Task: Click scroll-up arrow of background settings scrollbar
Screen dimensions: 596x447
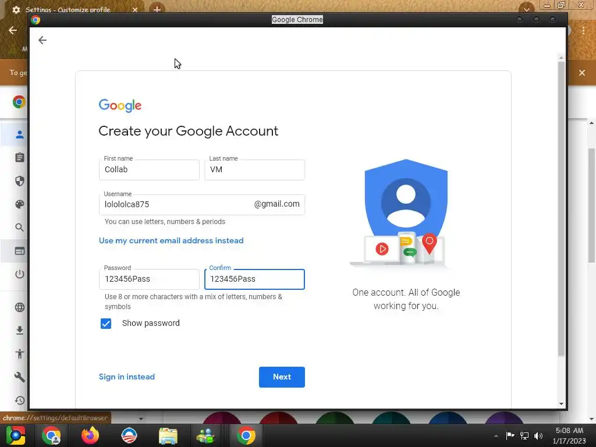Action: click(591, 123)
